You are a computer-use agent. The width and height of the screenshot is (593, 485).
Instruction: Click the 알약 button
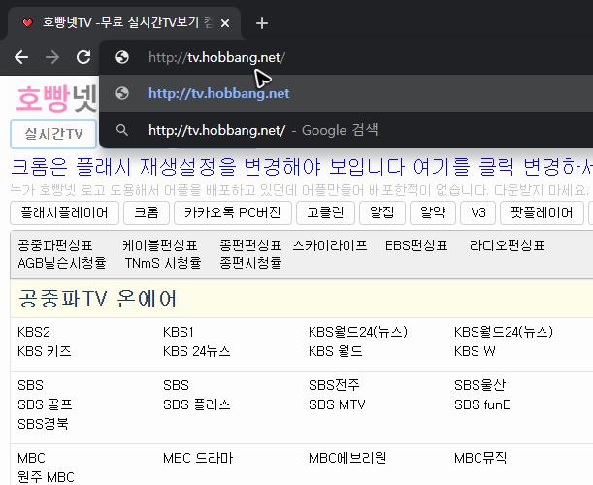pos(433,212)
